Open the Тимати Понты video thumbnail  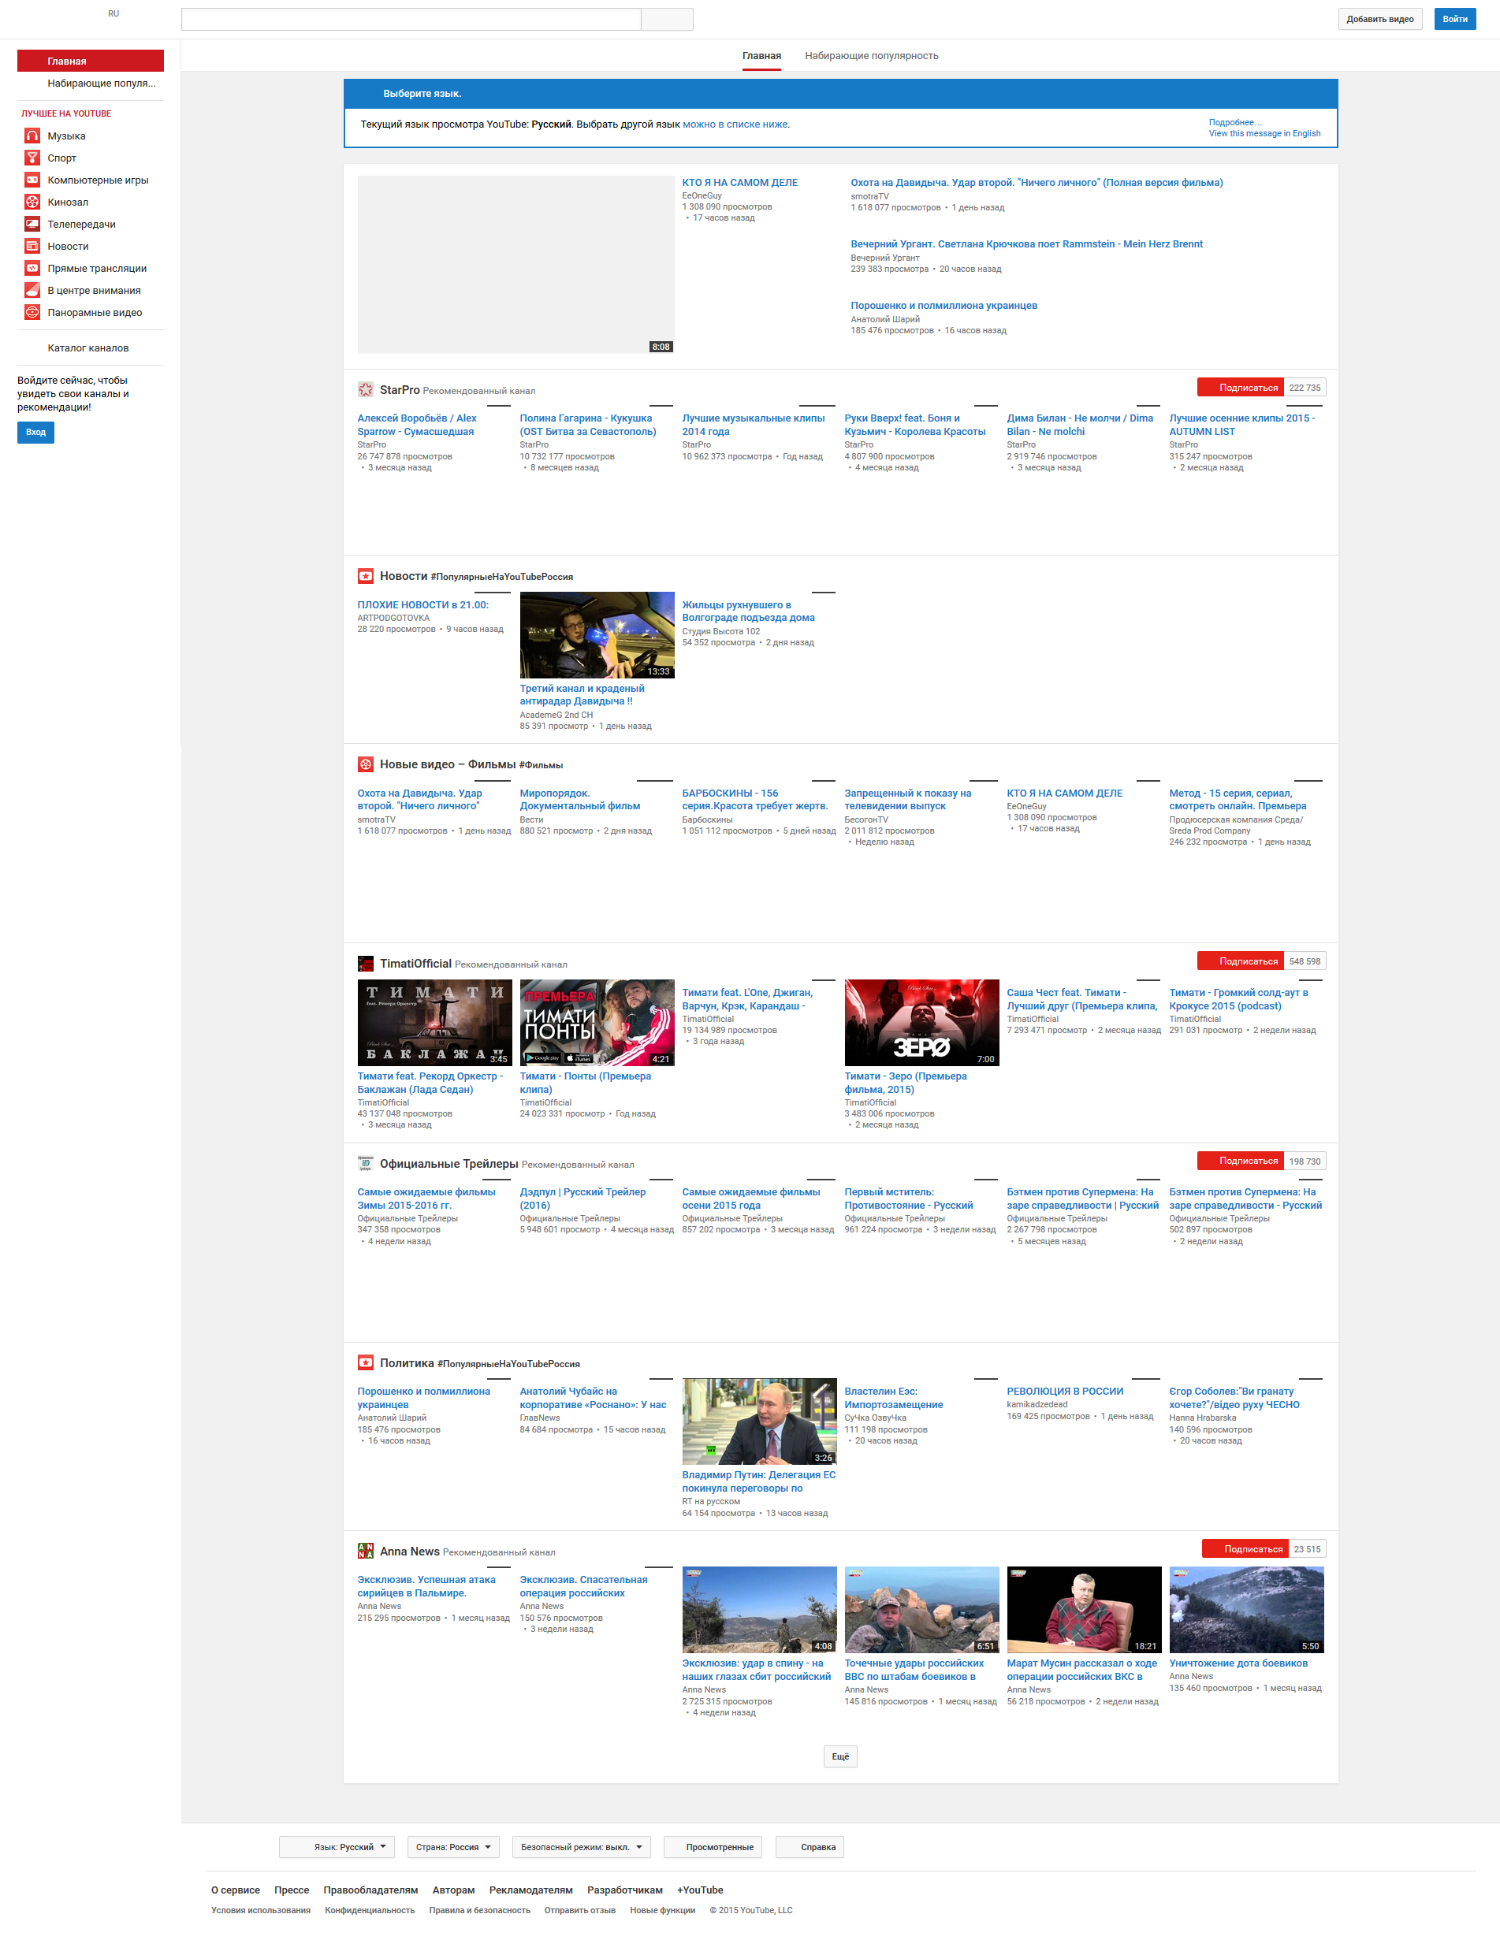point(597,1023)
